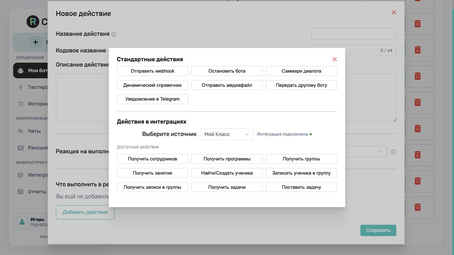
Task: Click 'Получить занятия' button
Action: (153, 173)
